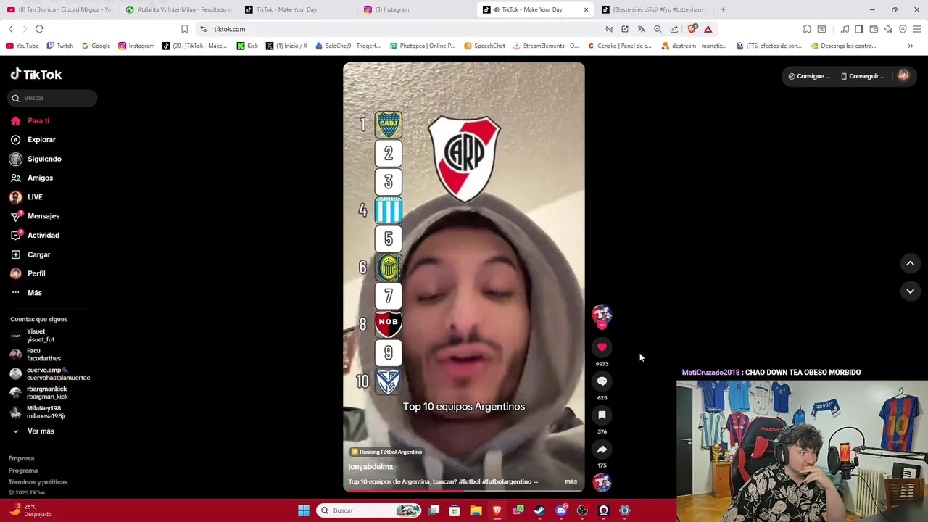Switch to Instagram tab
The width and height of the screenshot is (928, 522).
pos(416,9)
